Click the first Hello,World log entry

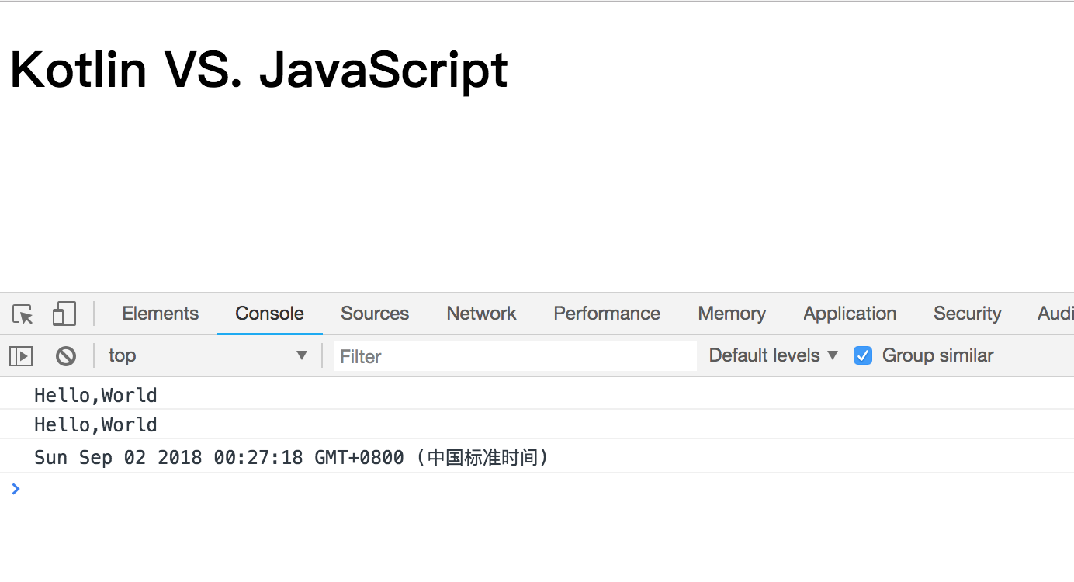tap(95, 396)
